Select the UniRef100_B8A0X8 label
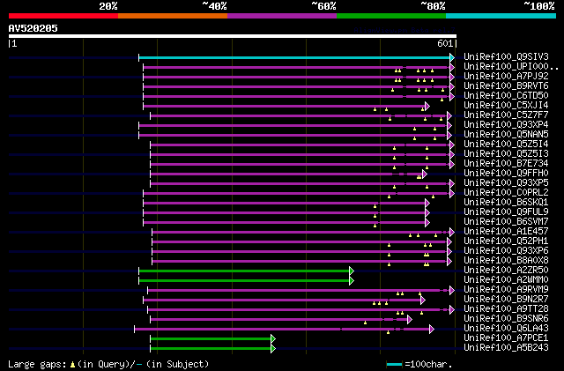 (x=506, y=261)
